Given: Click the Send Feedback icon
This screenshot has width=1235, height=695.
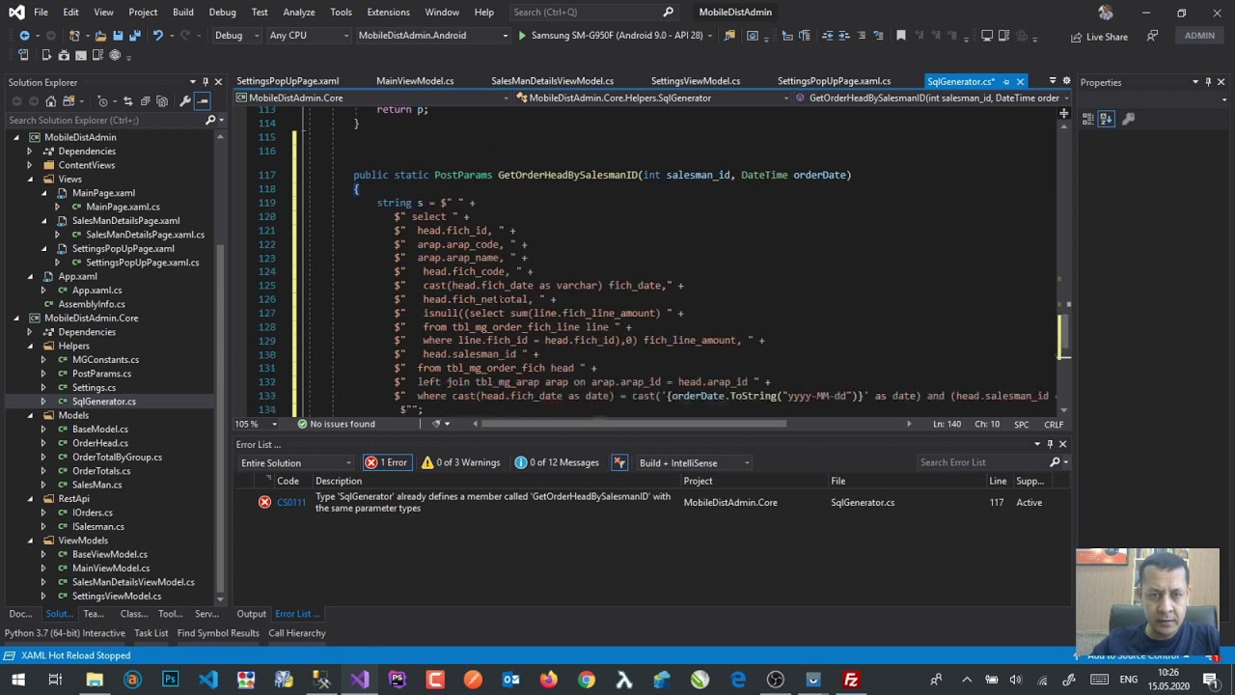Looking at the screenshot, I should 1152,36.
